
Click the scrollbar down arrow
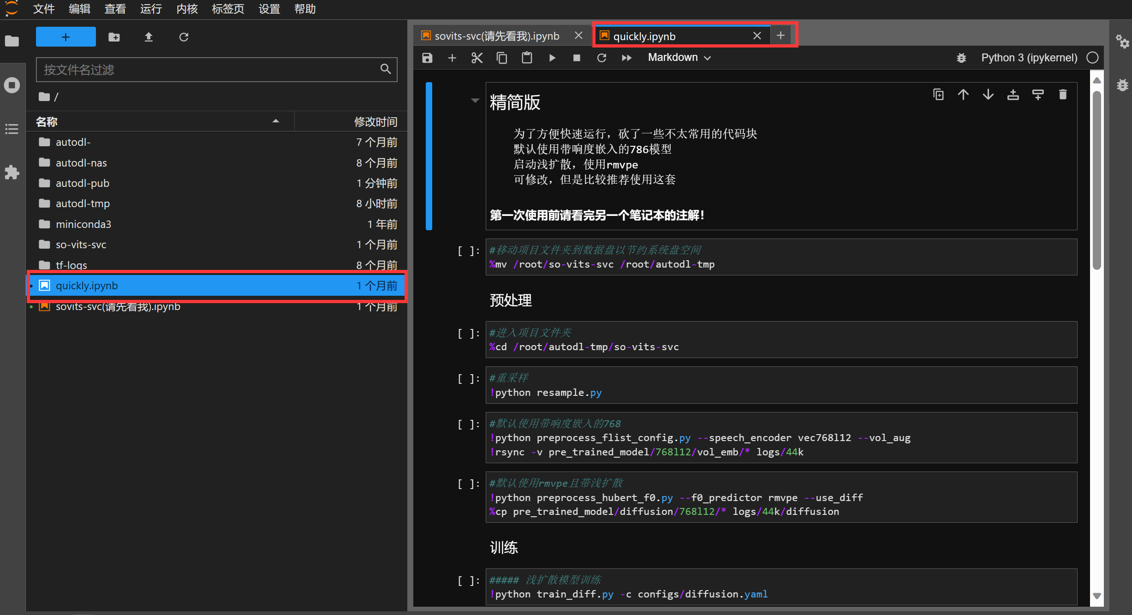click(x=1097, y=596)
